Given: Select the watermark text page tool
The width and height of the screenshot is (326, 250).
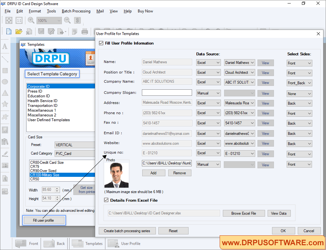Looking at the screenshot, I should 5,178.
